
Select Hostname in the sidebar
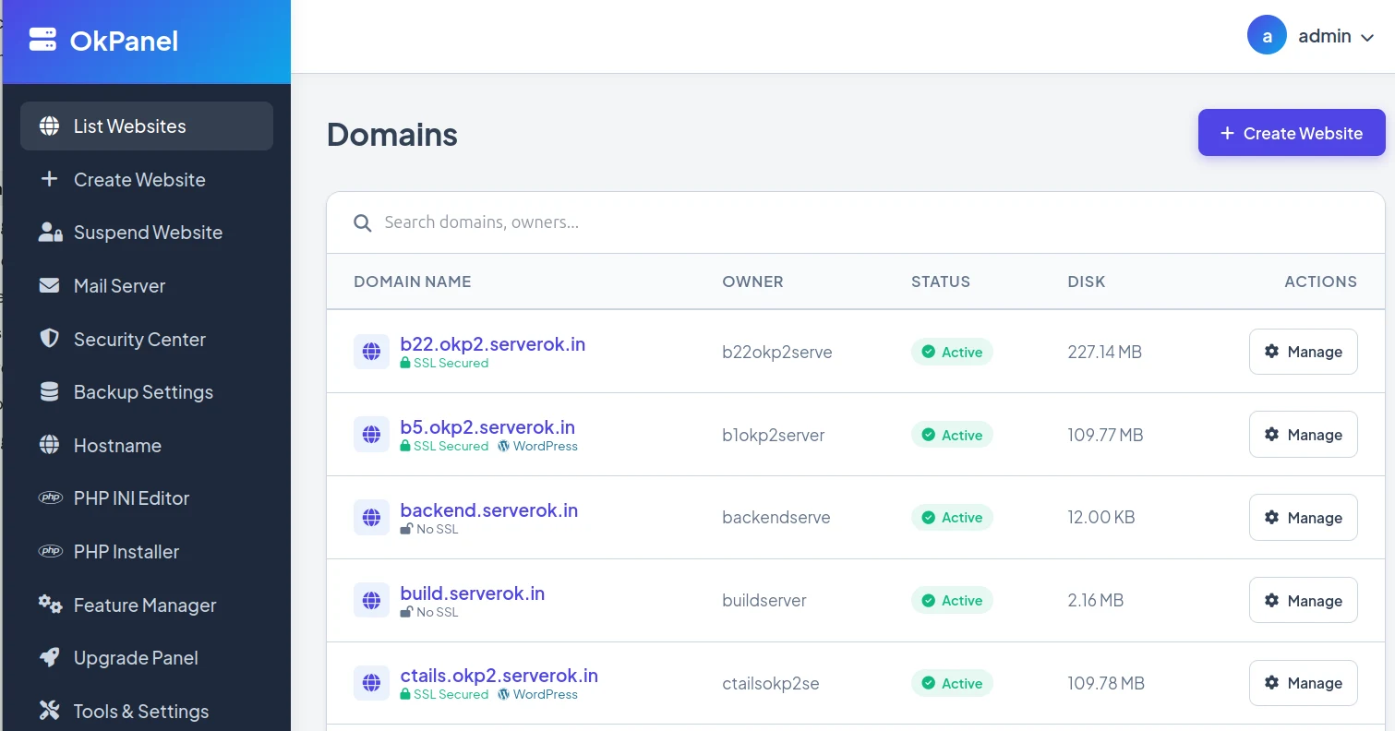pos(147,445)
